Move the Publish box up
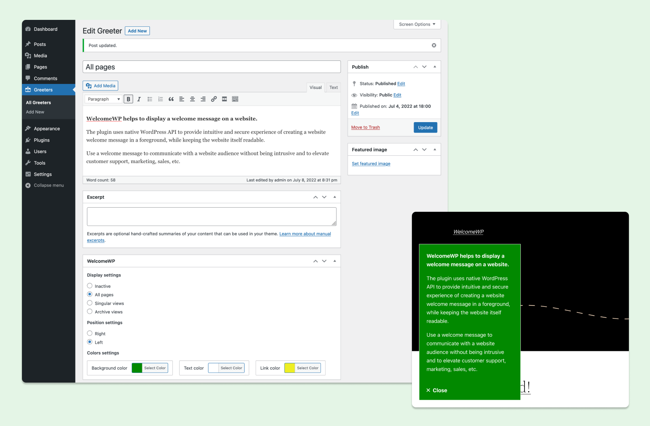 click(x=416, y=67)
